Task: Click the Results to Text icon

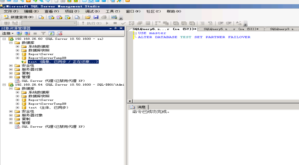Action: [176, 23]
